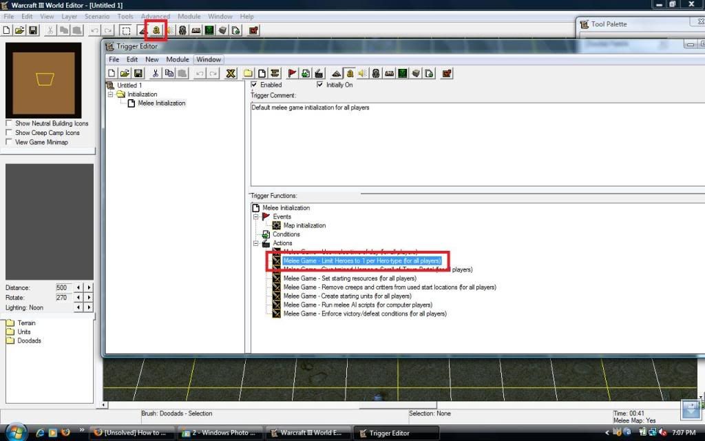Open Import Manager from Trigger Editor toolbar
The width and height of the screenshot is (705, 441).
click(x=430, y=73)
